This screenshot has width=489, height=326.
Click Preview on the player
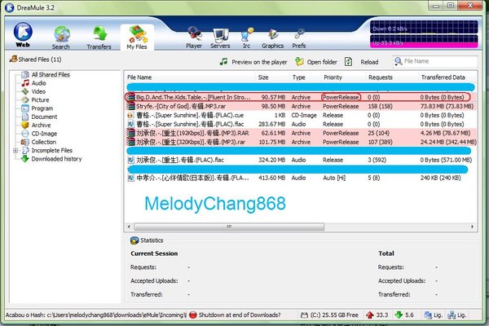point(253,62)
